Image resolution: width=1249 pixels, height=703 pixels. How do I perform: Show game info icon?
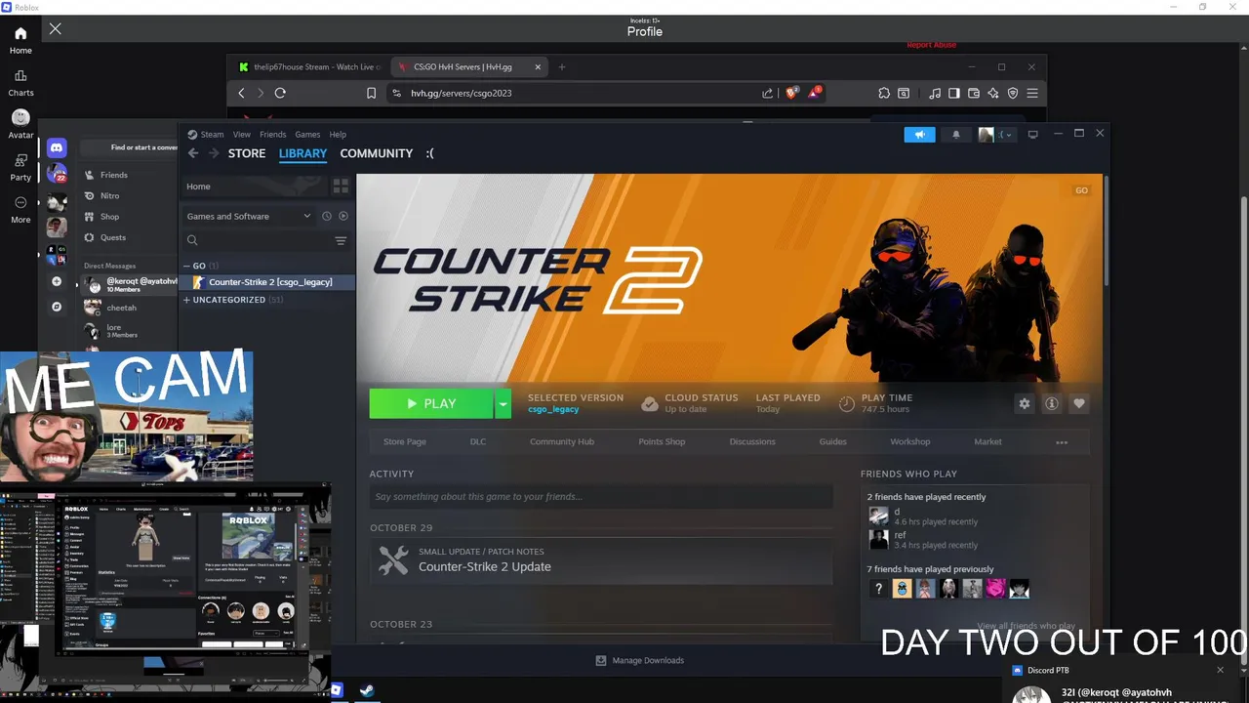pyautogui.click(x=1051, y=403)
